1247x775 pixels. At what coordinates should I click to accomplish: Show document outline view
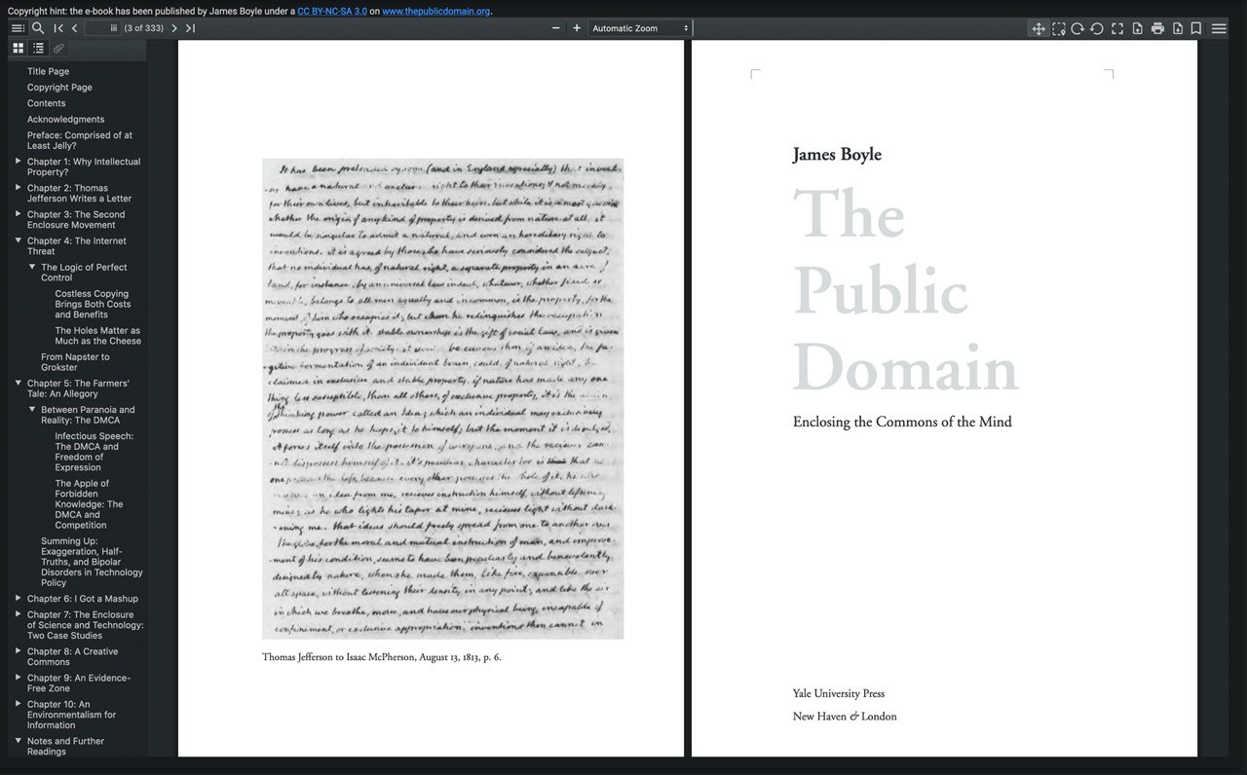coord(38,48)
